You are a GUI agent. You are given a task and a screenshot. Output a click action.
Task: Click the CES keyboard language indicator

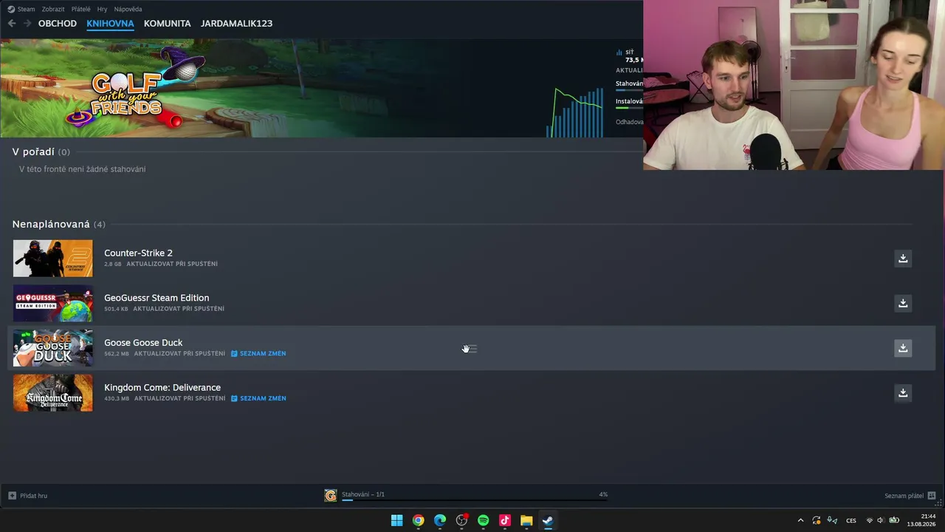click(851, 520)
